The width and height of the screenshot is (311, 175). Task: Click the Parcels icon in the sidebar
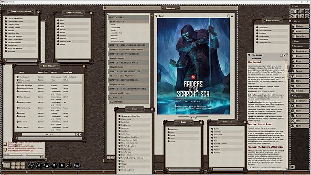tap(293, 71)
